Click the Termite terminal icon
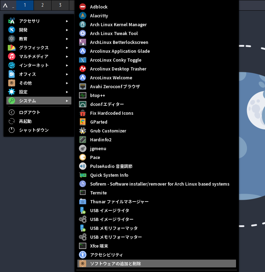The height and width of the screenshot is (272, 265). pyautogui.click(x=83, y=193)
